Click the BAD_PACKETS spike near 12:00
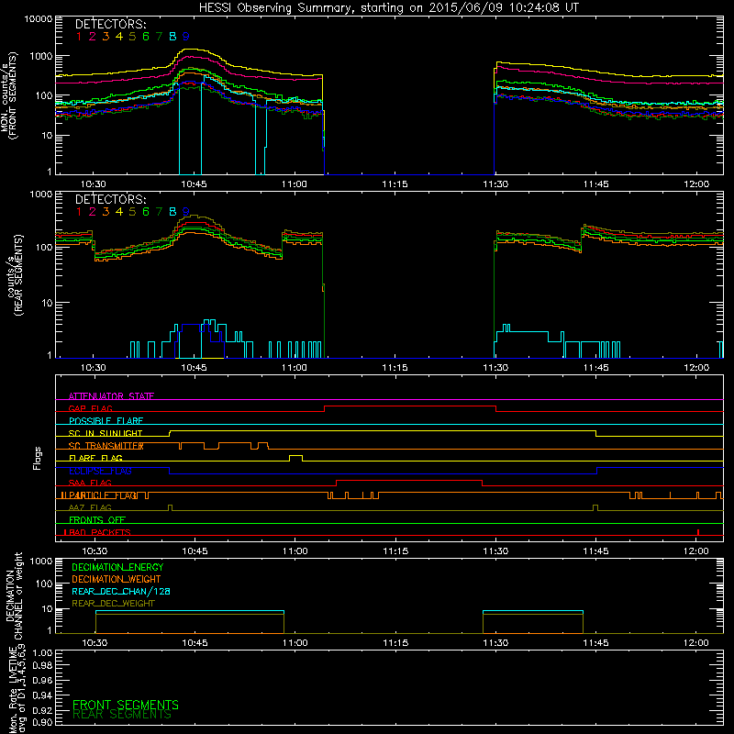734x734 pixels. pyautogui.click(x=698, y=532)
